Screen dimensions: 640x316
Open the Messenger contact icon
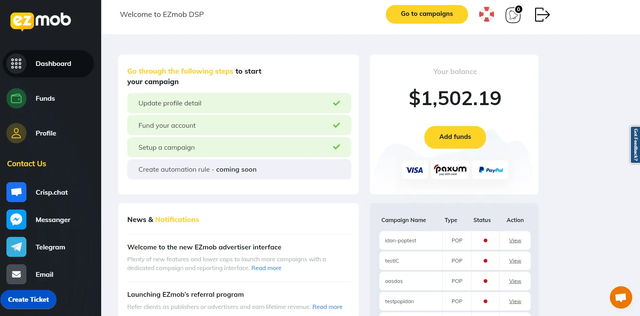(x=16, y=219)
